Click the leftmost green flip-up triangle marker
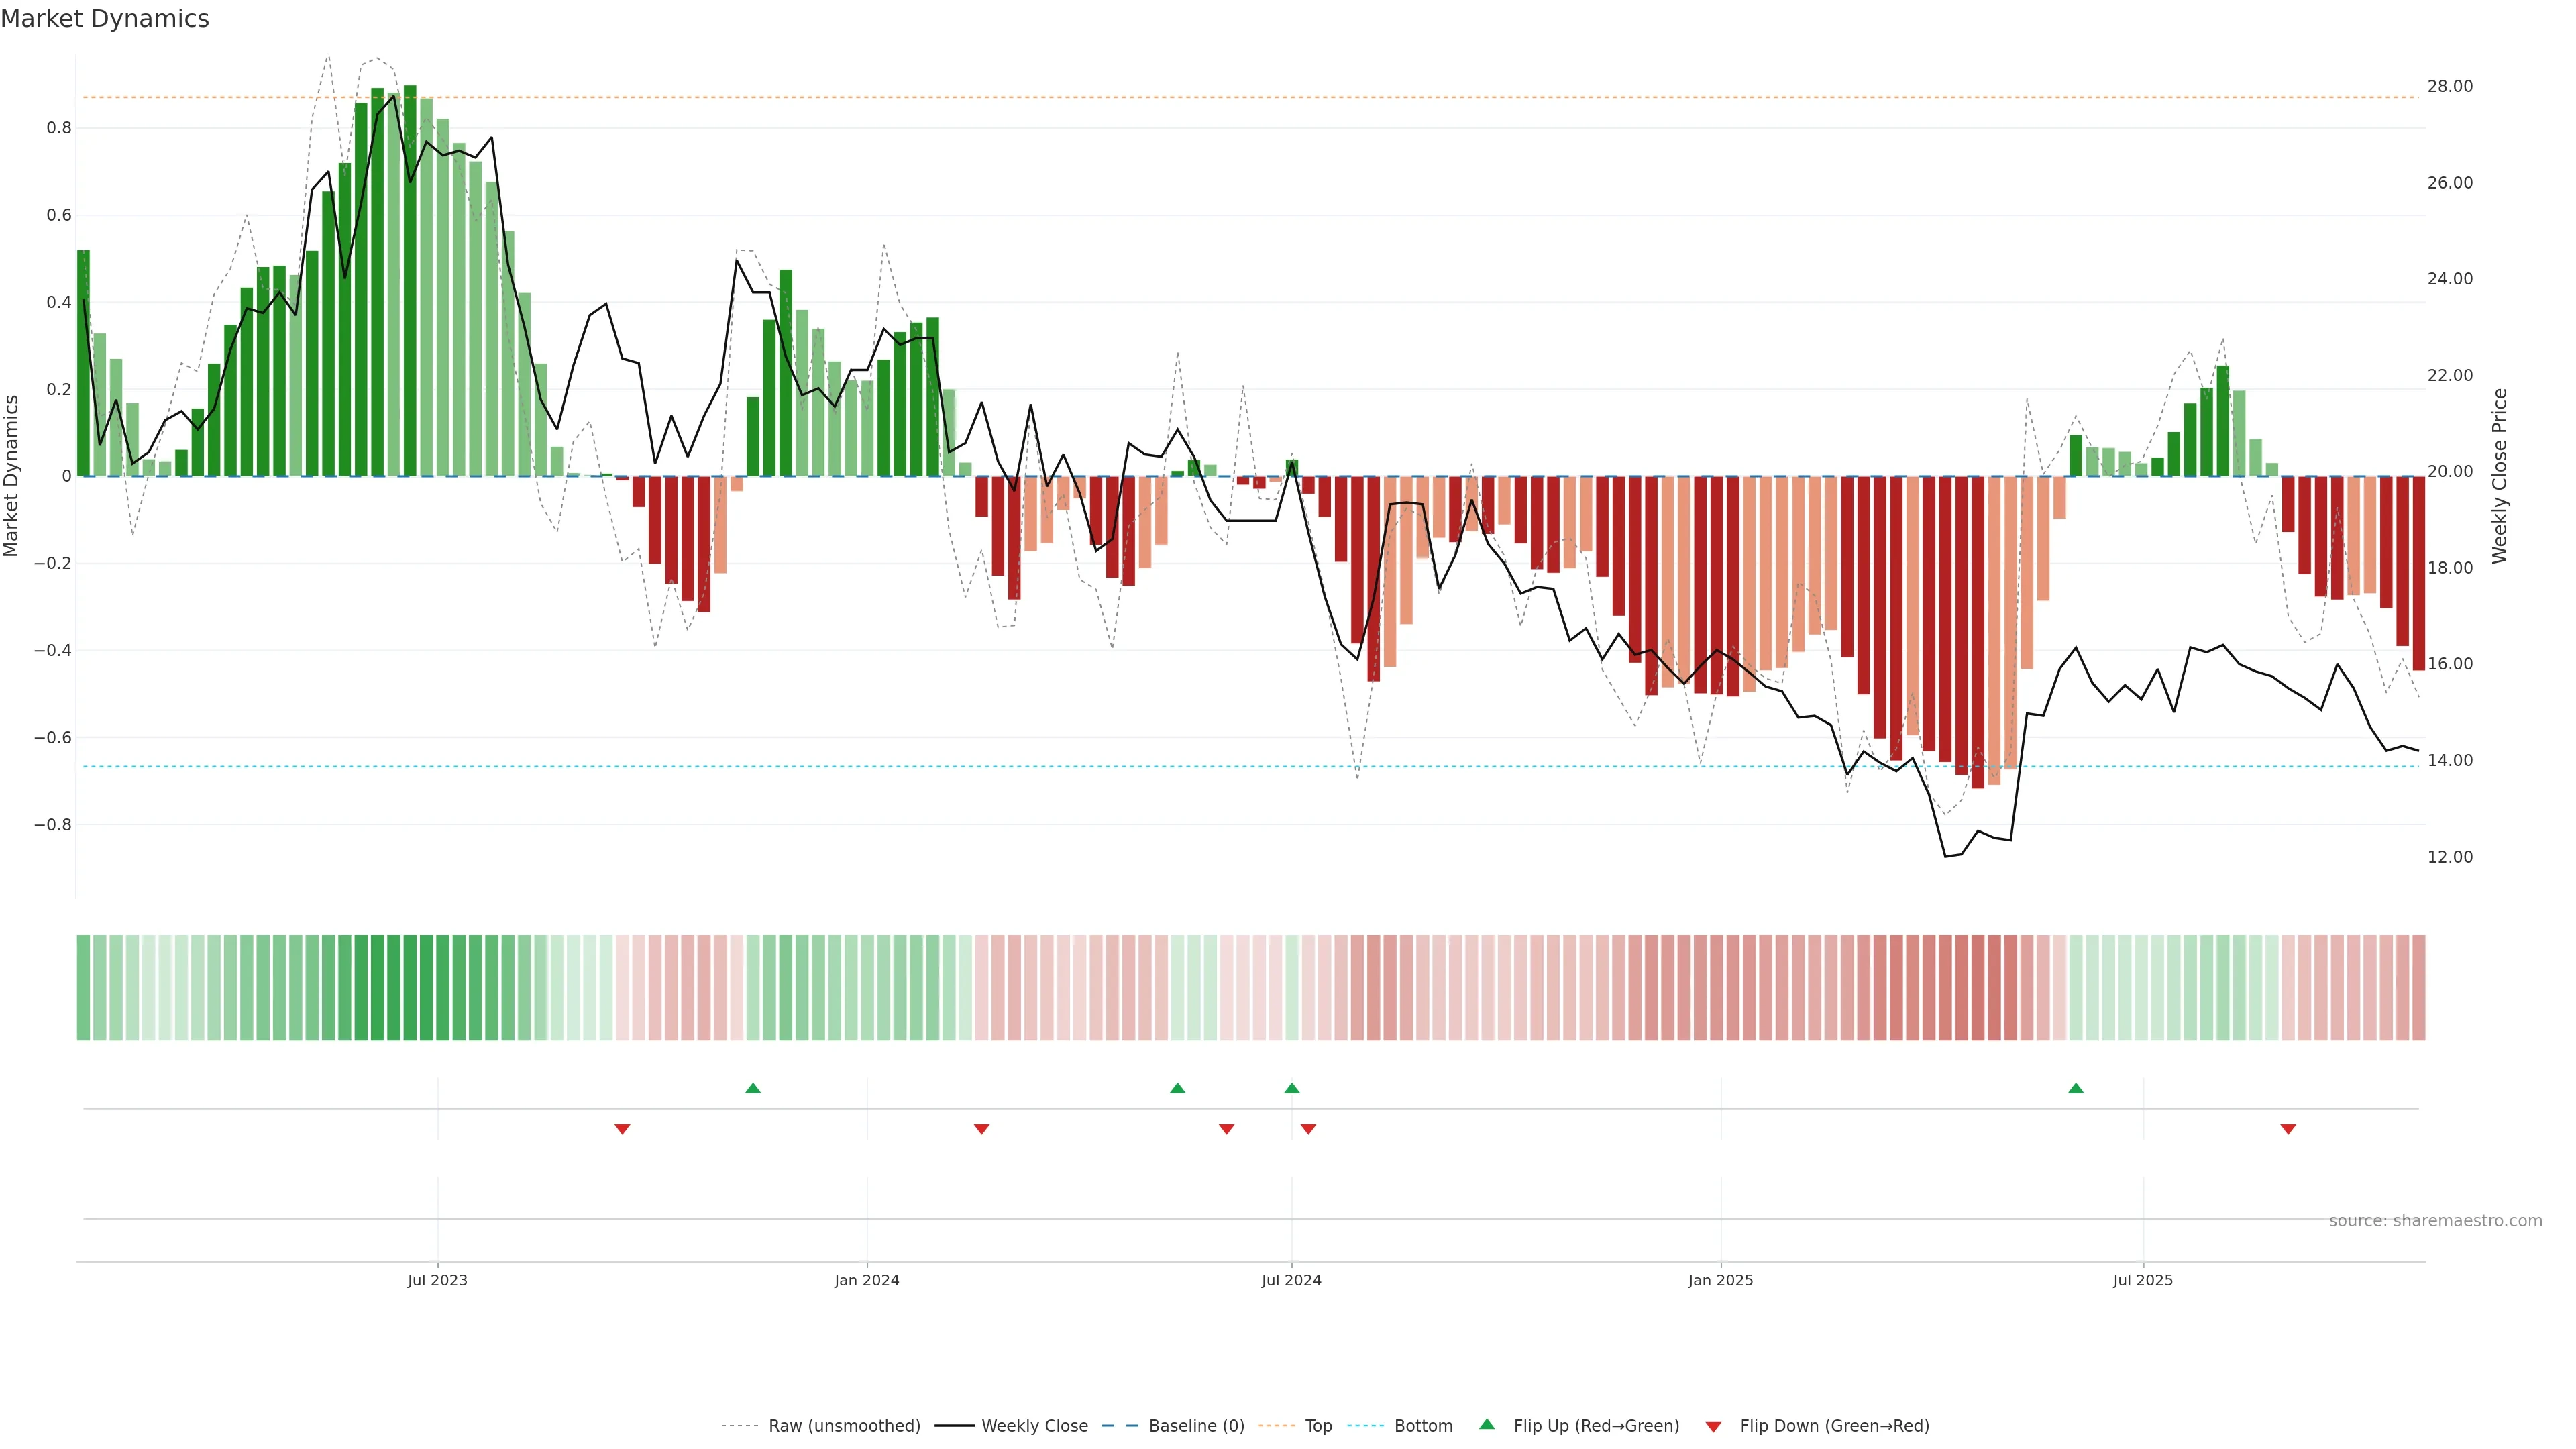The width and height of the screenshot is (2576, 1449). tap(753, 1088)
